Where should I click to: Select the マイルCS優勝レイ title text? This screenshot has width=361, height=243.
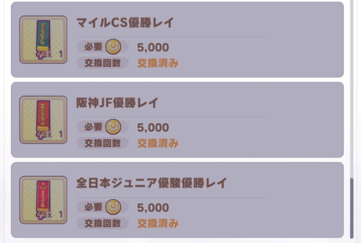(x=125, y=23)
